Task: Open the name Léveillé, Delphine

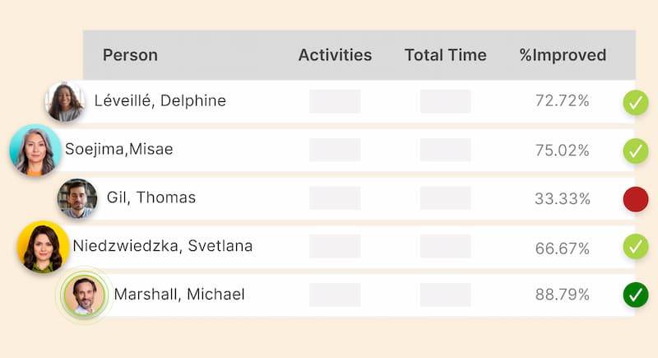Action: click(160, 101)
